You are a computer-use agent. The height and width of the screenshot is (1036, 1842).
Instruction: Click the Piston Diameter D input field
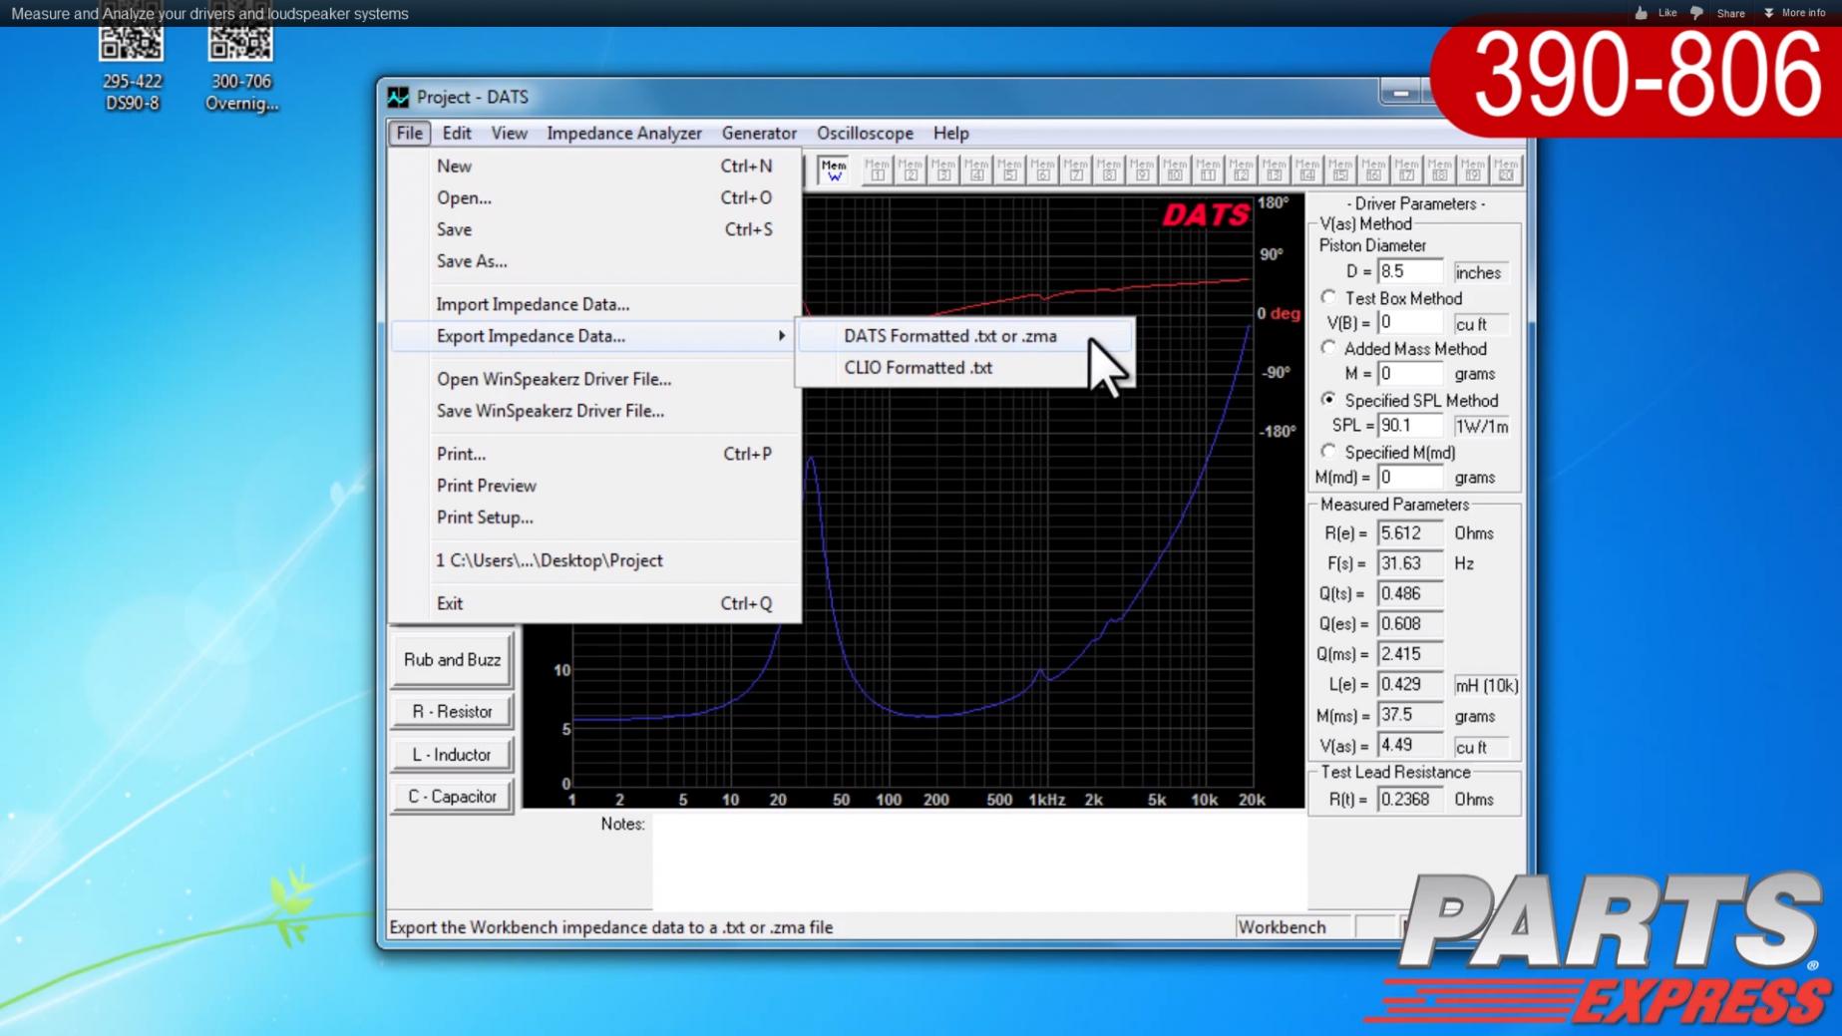1409,272
